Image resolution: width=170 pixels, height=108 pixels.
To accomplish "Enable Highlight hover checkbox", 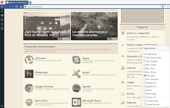I will pyautogui.click(x=144, y=86).
